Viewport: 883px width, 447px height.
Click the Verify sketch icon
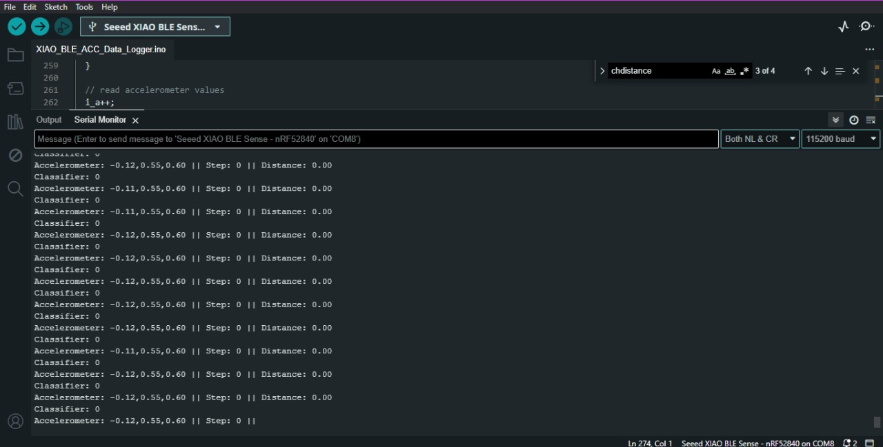click(17, 26)
